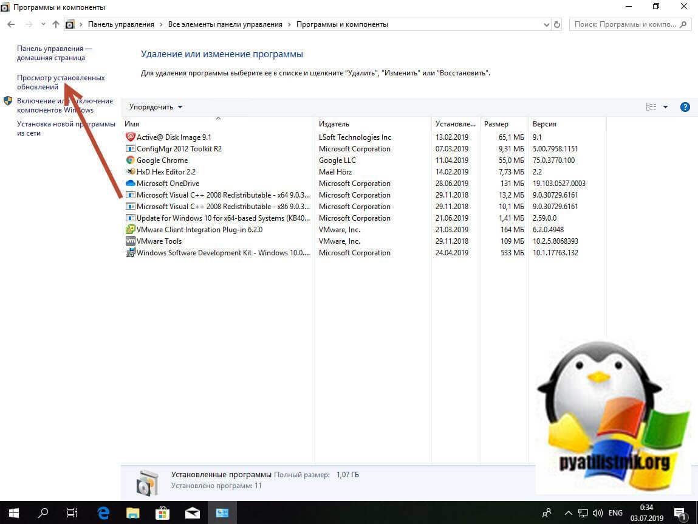Viewport: 698px width, 524px height.
Task: Click the search programs input field
Action: [624, 25]
